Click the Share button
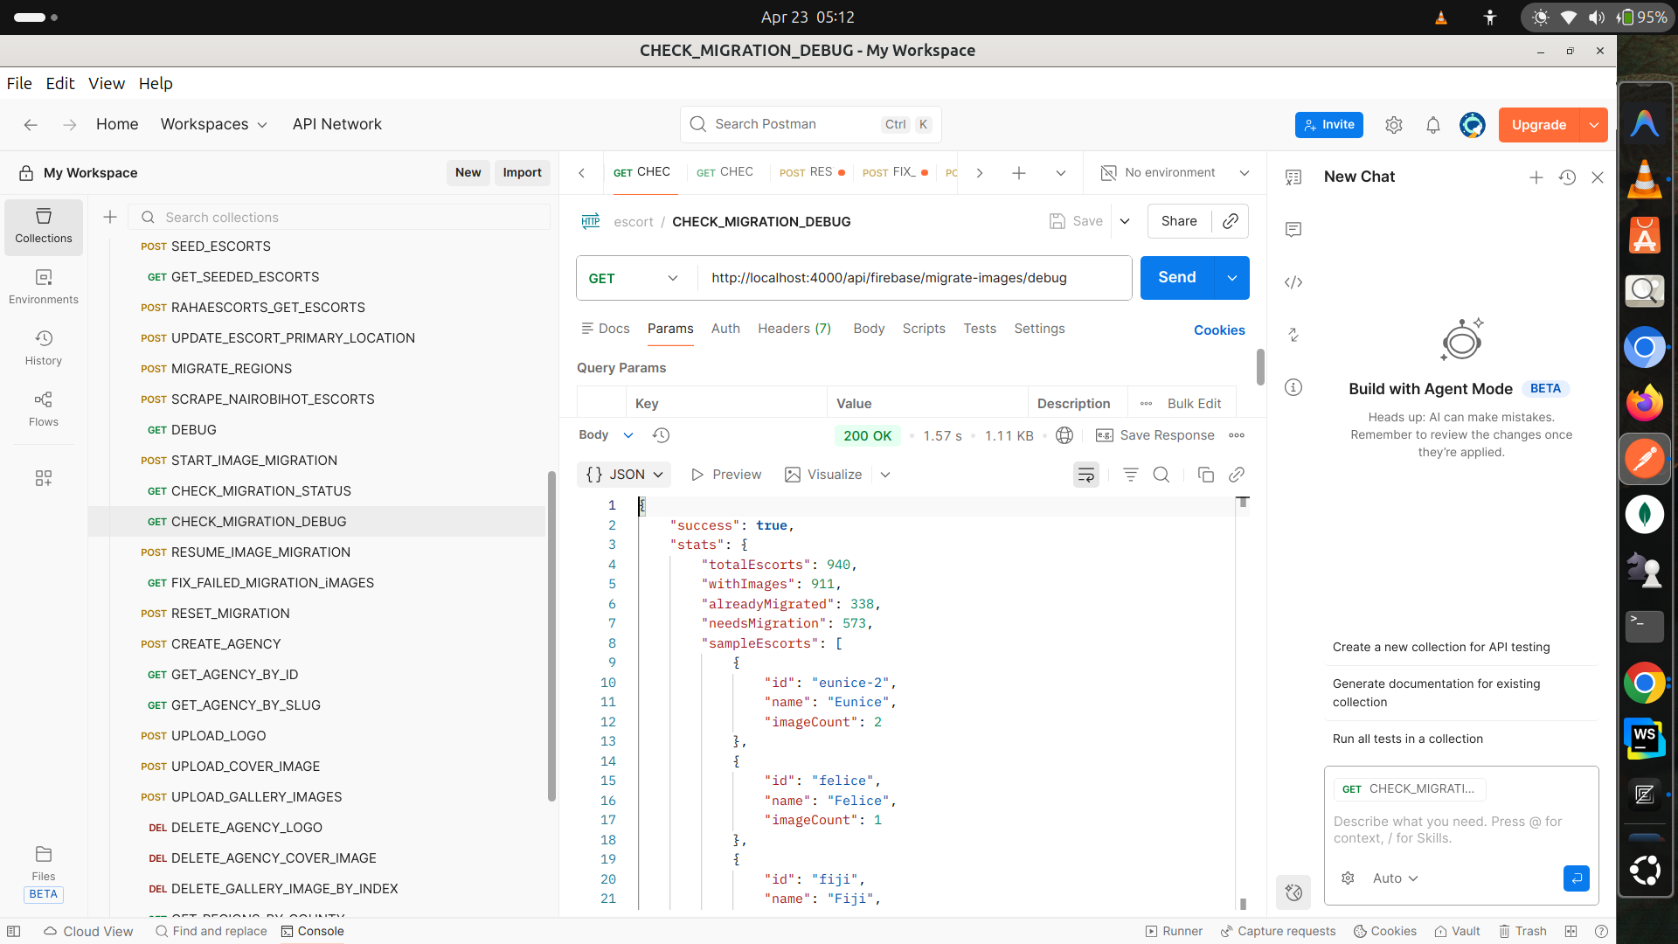 [1179, 221]
